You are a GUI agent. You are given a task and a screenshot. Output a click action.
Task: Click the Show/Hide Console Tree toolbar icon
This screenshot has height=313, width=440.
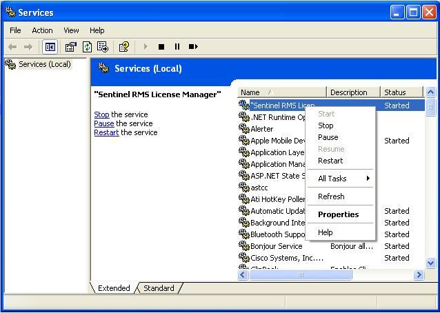click(50, 47)
